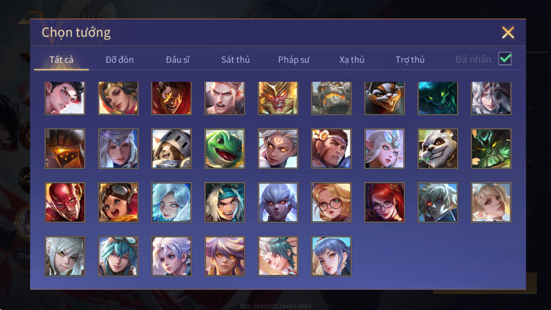Image resolution: width=551 pixels, height=310 pixels.
Task: Select the panda hero portrait
Action: click(438, 148)
